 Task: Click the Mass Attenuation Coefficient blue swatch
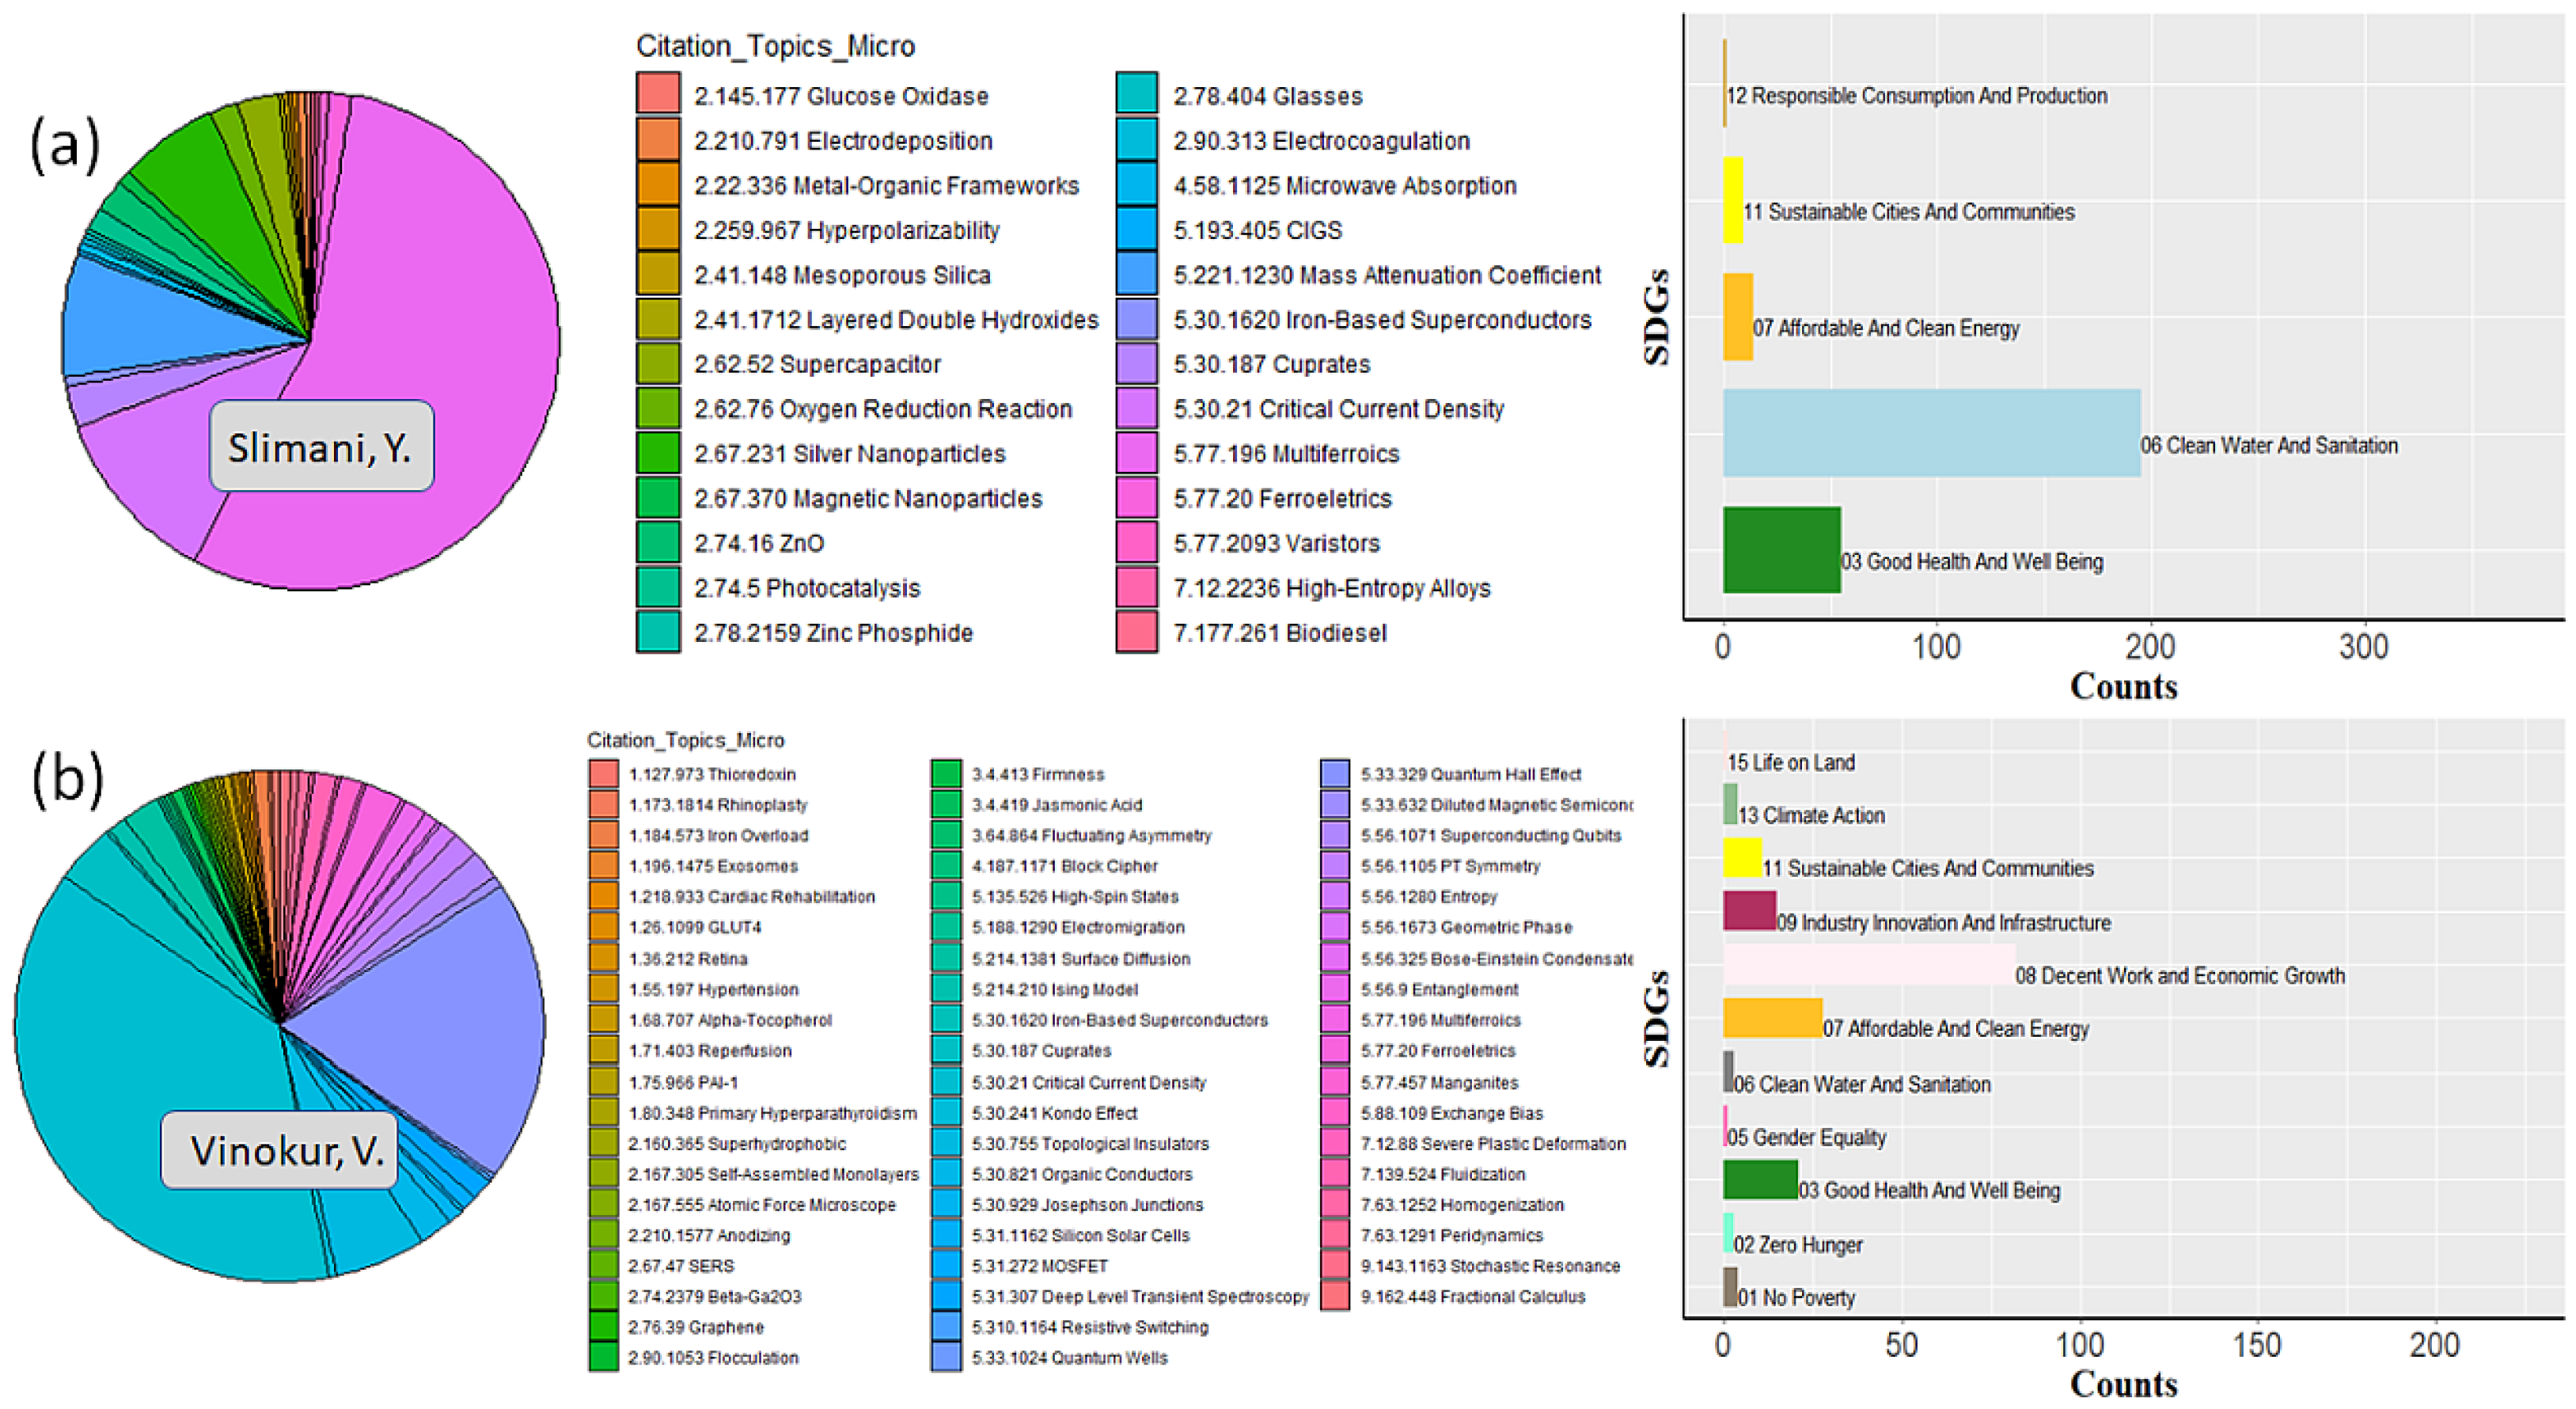click(x=1137, y=273)
